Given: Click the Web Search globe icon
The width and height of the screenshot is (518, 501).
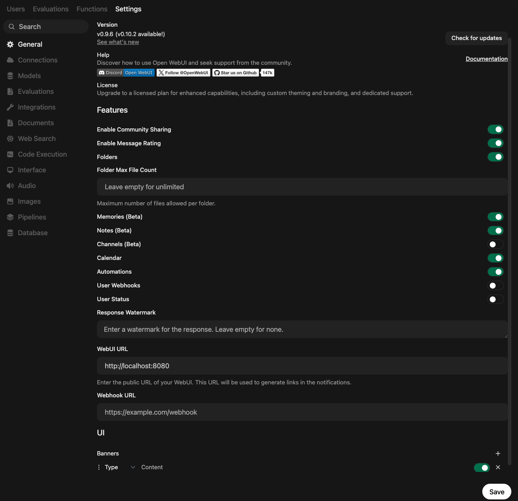Looking at the screenshot, I should tap(10, 139).
